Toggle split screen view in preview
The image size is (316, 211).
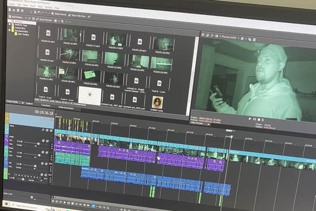click(x=217, y=36)
